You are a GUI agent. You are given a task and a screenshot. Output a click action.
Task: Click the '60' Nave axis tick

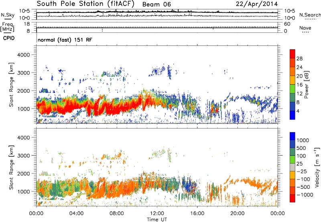[287, 24]
